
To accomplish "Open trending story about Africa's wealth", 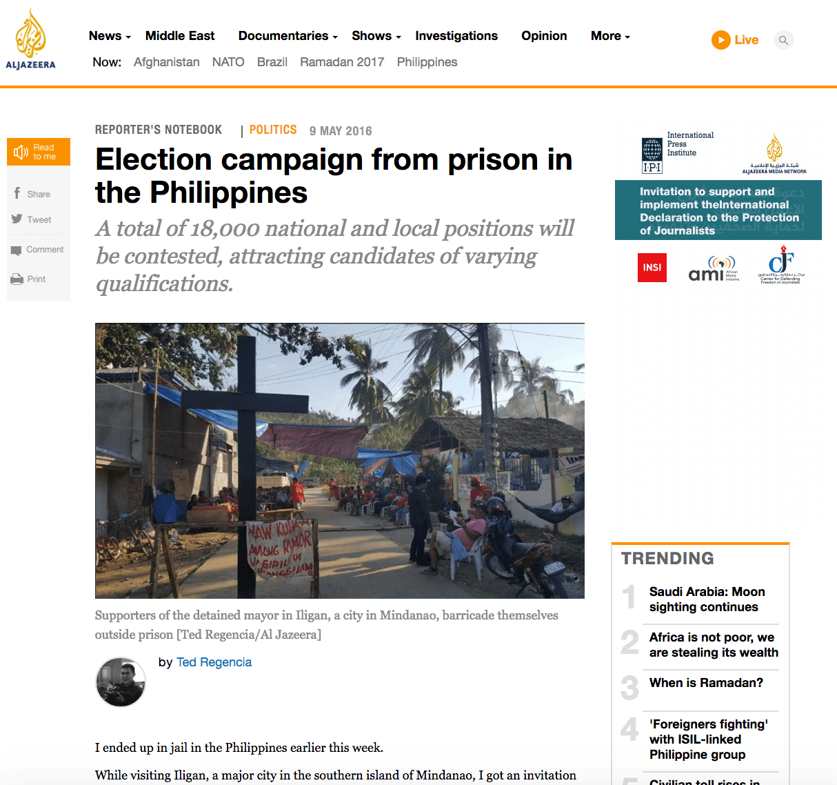I will coord(714,645).
